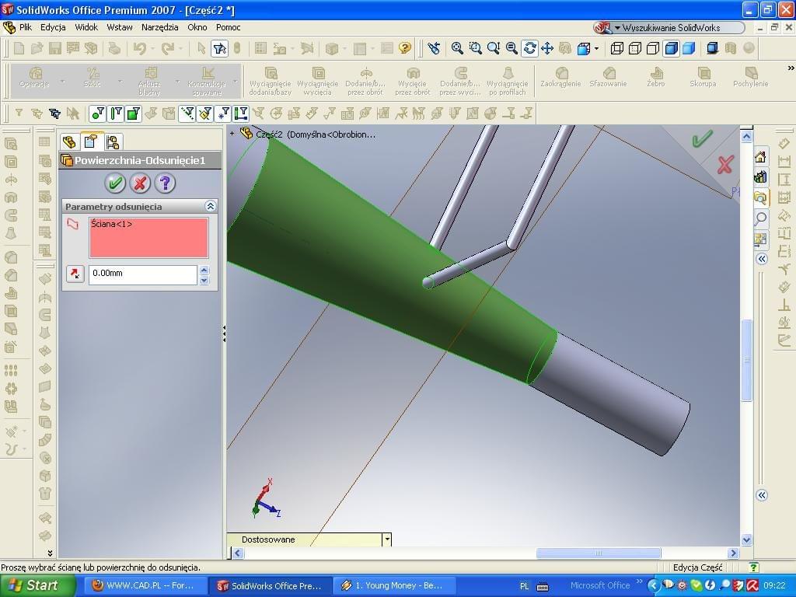796x597 pixels.
Task: Flip the offset direction button
Action: point(75,274)
